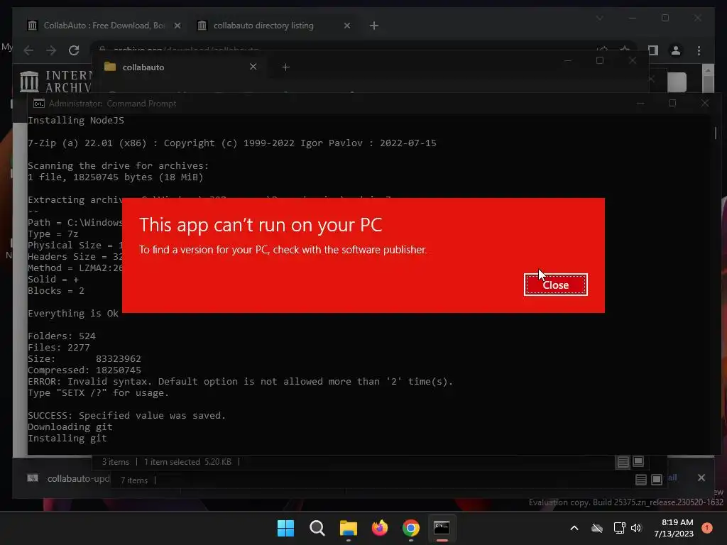
Task: Click the 'SUCCESS: Specified value was saved.' line
Action: point(126,415)
